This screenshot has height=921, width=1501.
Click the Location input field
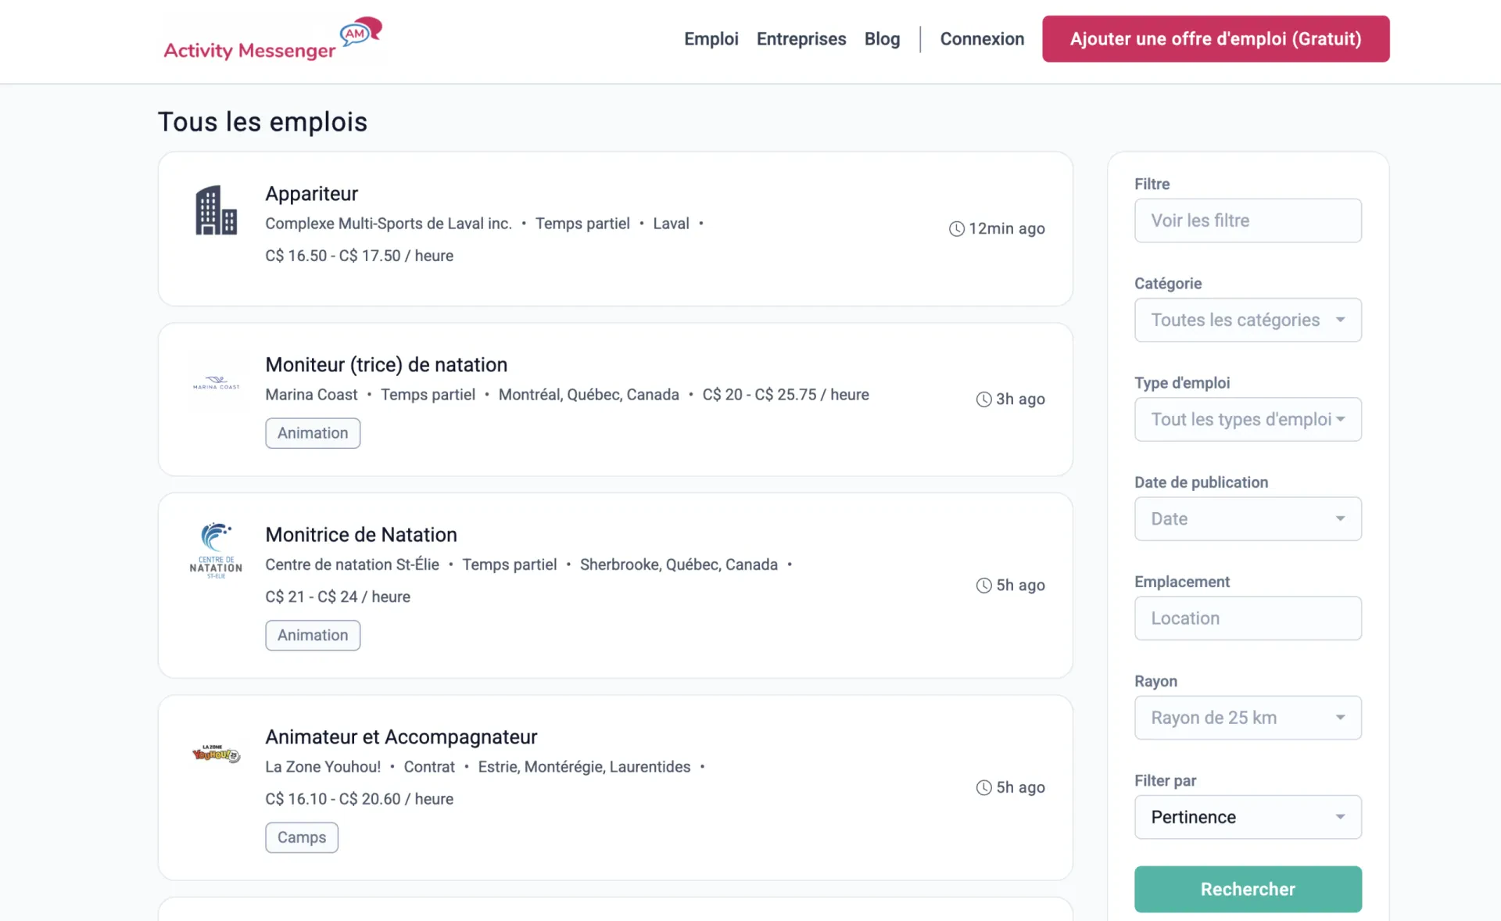(x=1248, y=618)
